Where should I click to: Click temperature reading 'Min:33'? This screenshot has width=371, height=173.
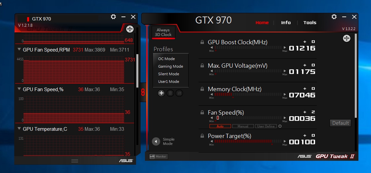pyautogui.click(x=117, y=129)
